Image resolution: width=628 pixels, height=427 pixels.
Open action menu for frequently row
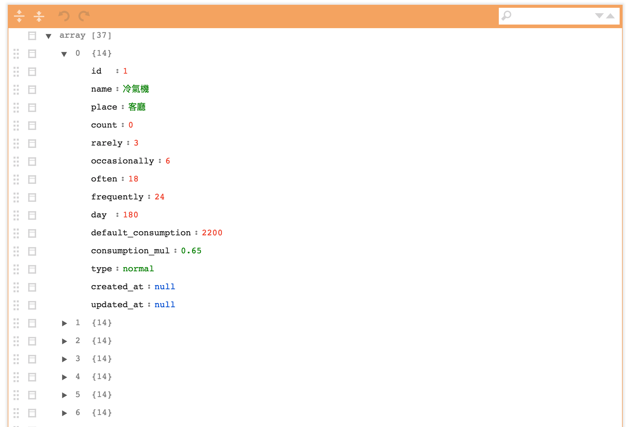click(x=32, y=198)
